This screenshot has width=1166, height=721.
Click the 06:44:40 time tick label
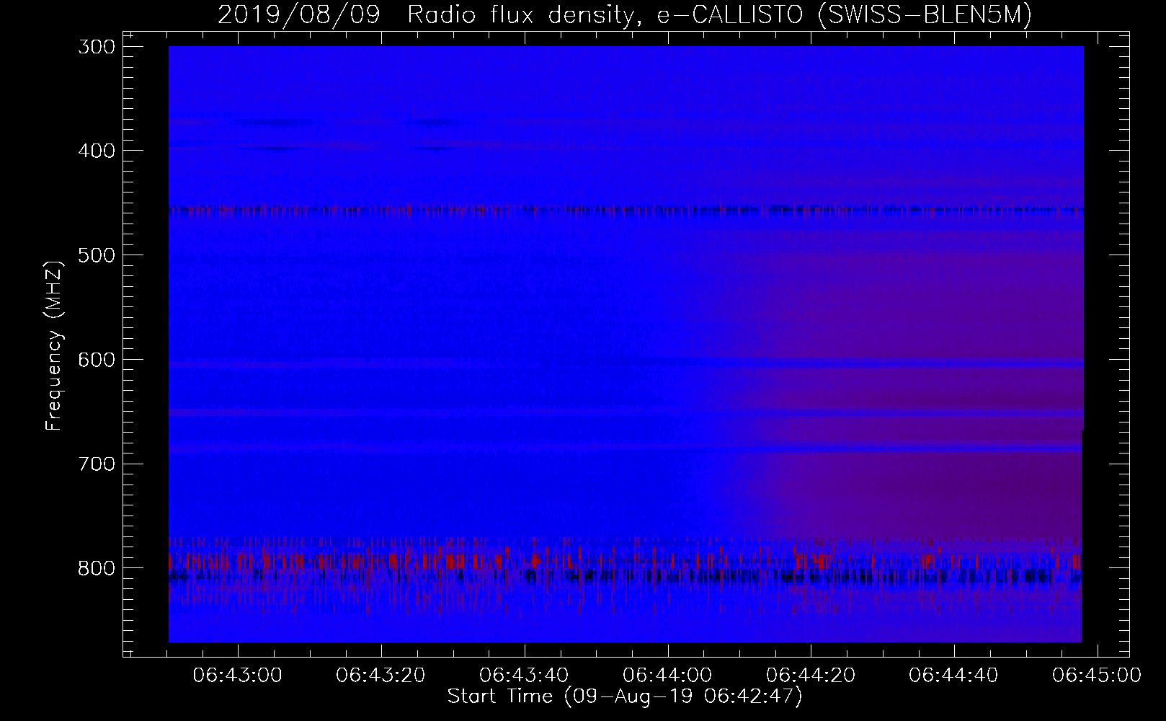coord(953,676)
